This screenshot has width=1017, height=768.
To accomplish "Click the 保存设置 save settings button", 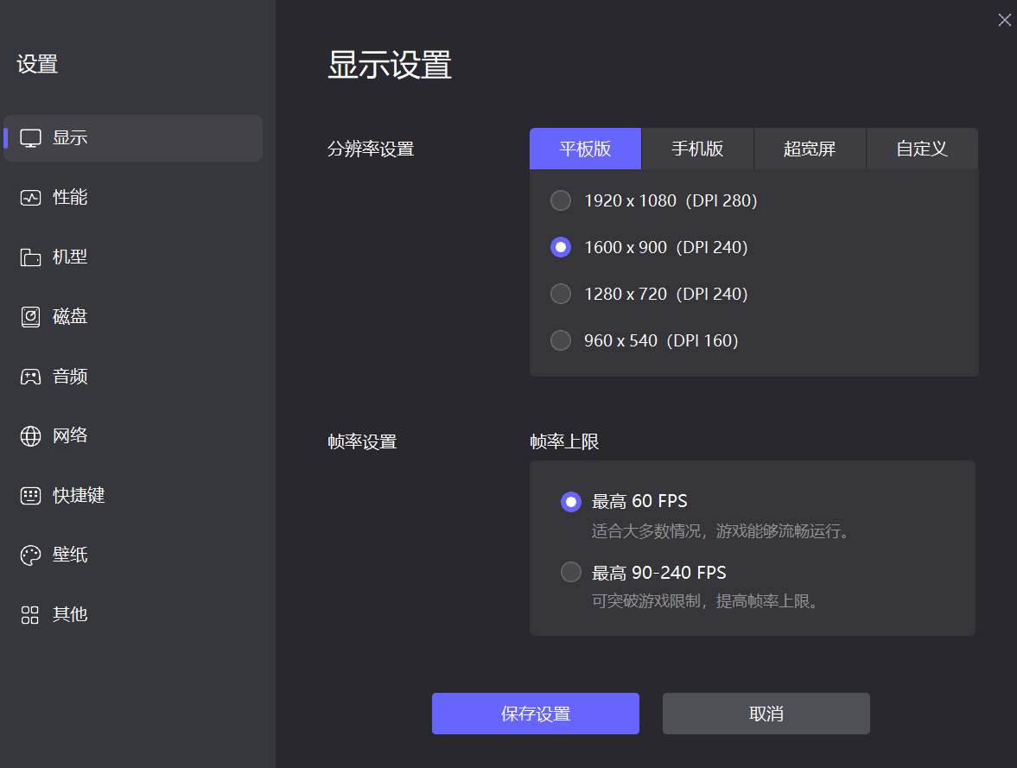I will tap(535, 714).
